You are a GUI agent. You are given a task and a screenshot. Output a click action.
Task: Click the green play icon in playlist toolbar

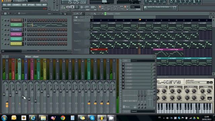pyautogui.click(x=105, y=14)
